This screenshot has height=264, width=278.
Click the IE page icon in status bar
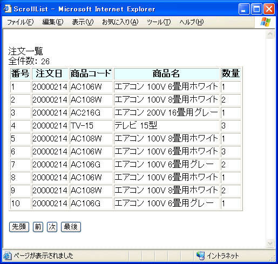pyautogui.click(x=7, y=256)
